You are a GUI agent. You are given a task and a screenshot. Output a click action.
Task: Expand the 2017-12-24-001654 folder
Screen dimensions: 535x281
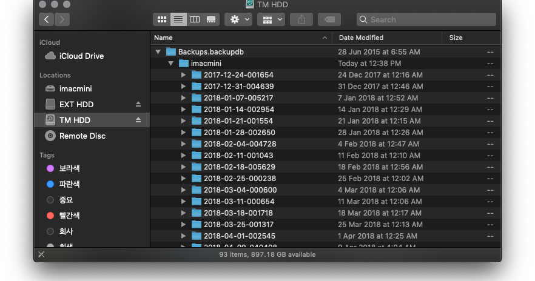183,75
